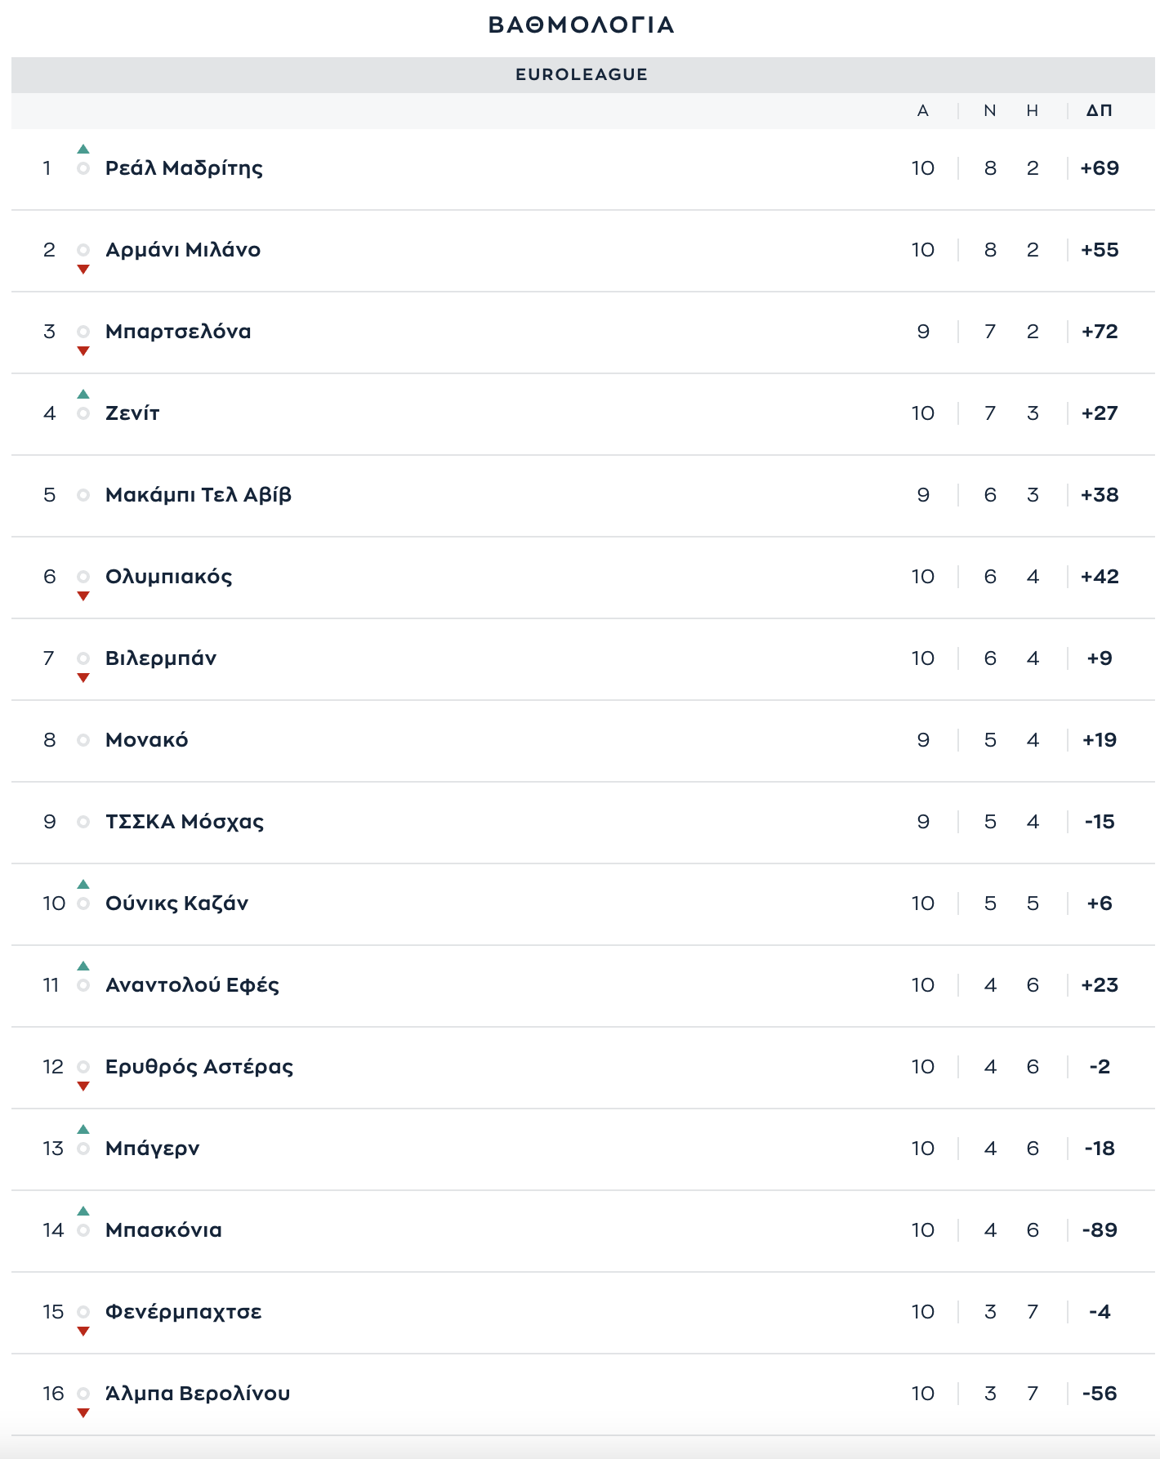The width and height of the screenshot is (1160, 1459).
Task: Click the Βιλερμπάν team name
Action: (x=161, y=658)
